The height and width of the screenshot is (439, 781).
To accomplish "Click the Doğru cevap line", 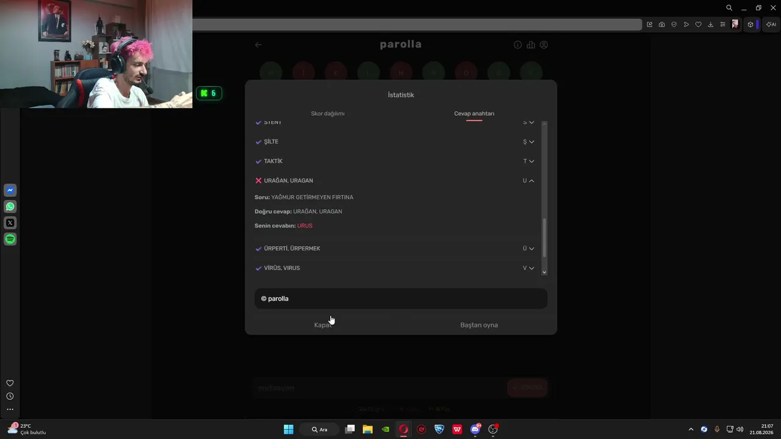I will (298, 212).
